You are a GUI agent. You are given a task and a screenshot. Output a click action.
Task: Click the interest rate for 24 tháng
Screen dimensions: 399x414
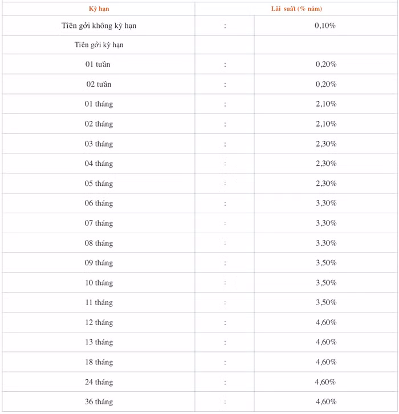[325, 382]
